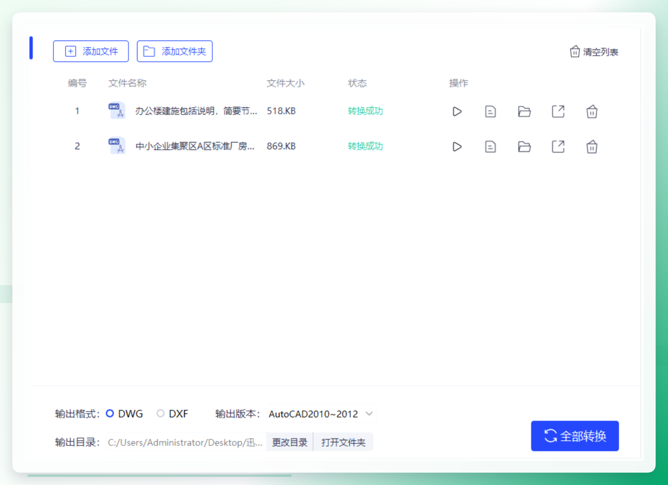Screen dimensions: 668x485
Task: Open output folder icon in row 2
Action: (524, 147)
